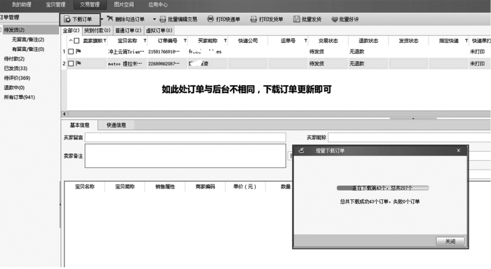Screen dimensions: 491x269
Task: Select 待付款(2) in order tree
Action: (x=14, y=59)
